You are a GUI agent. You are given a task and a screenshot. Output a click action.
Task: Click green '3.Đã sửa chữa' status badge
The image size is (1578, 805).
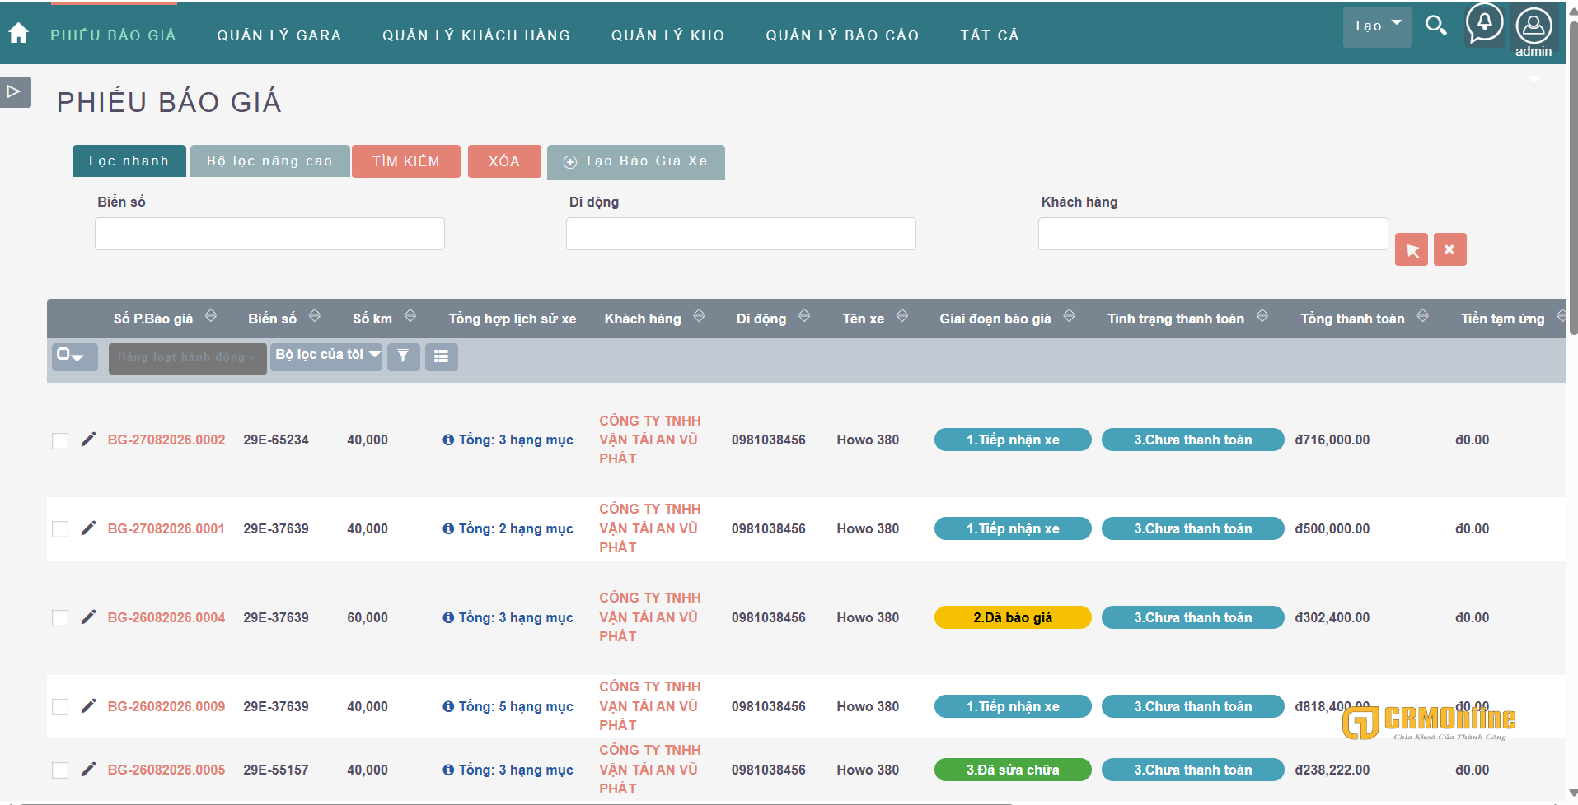tap(1013, 770)
